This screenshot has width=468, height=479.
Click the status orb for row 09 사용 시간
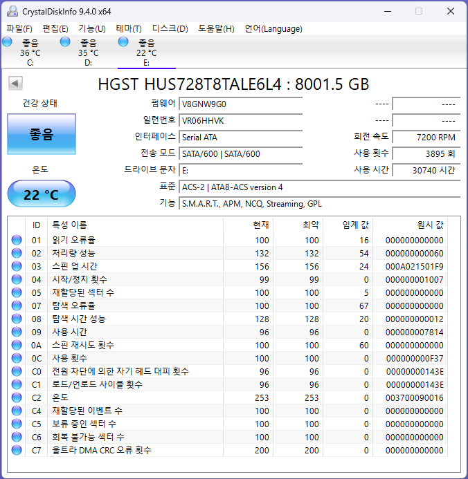point(17,332)
